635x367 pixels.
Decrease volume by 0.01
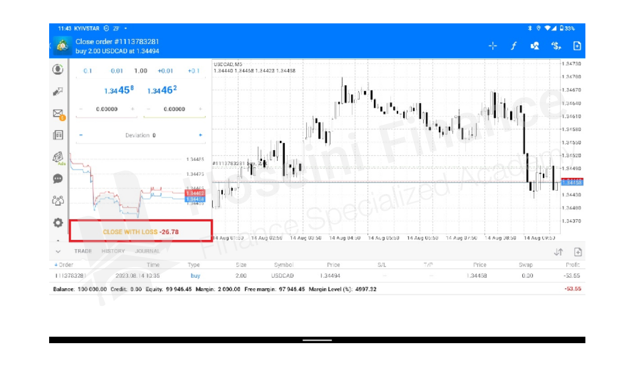[x=117, y=71]
